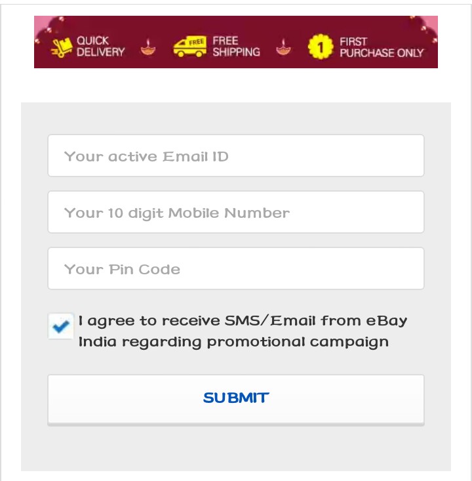Click the diya lamp before First Purchase badge

coord(283,47)
